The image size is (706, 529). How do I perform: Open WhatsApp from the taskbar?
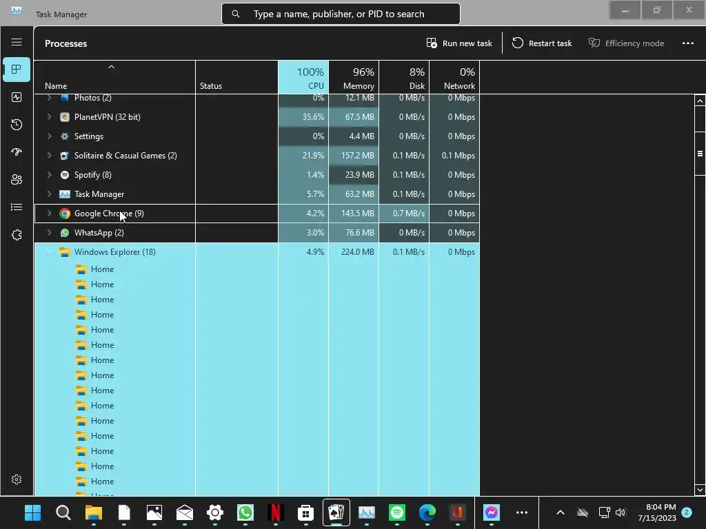click(x=245, y=512)
